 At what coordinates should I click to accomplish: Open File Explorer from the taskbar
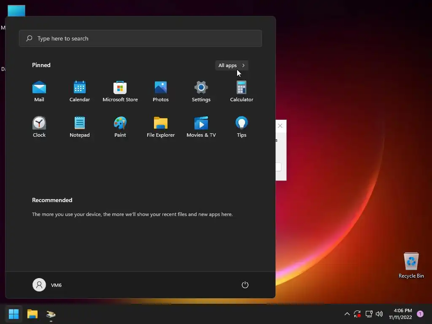pos(32,314)
